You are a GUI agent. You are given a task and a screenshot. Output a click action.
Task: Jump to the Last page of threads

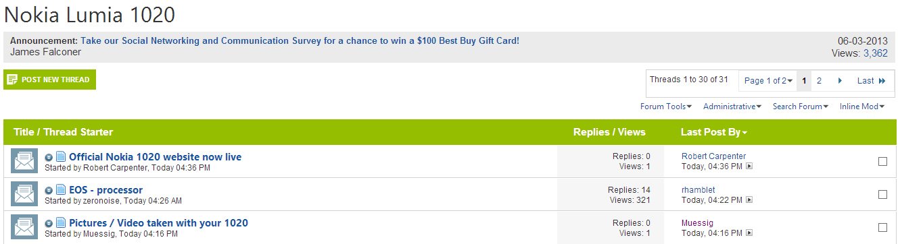pyautogui.click(x=871, y=81)
